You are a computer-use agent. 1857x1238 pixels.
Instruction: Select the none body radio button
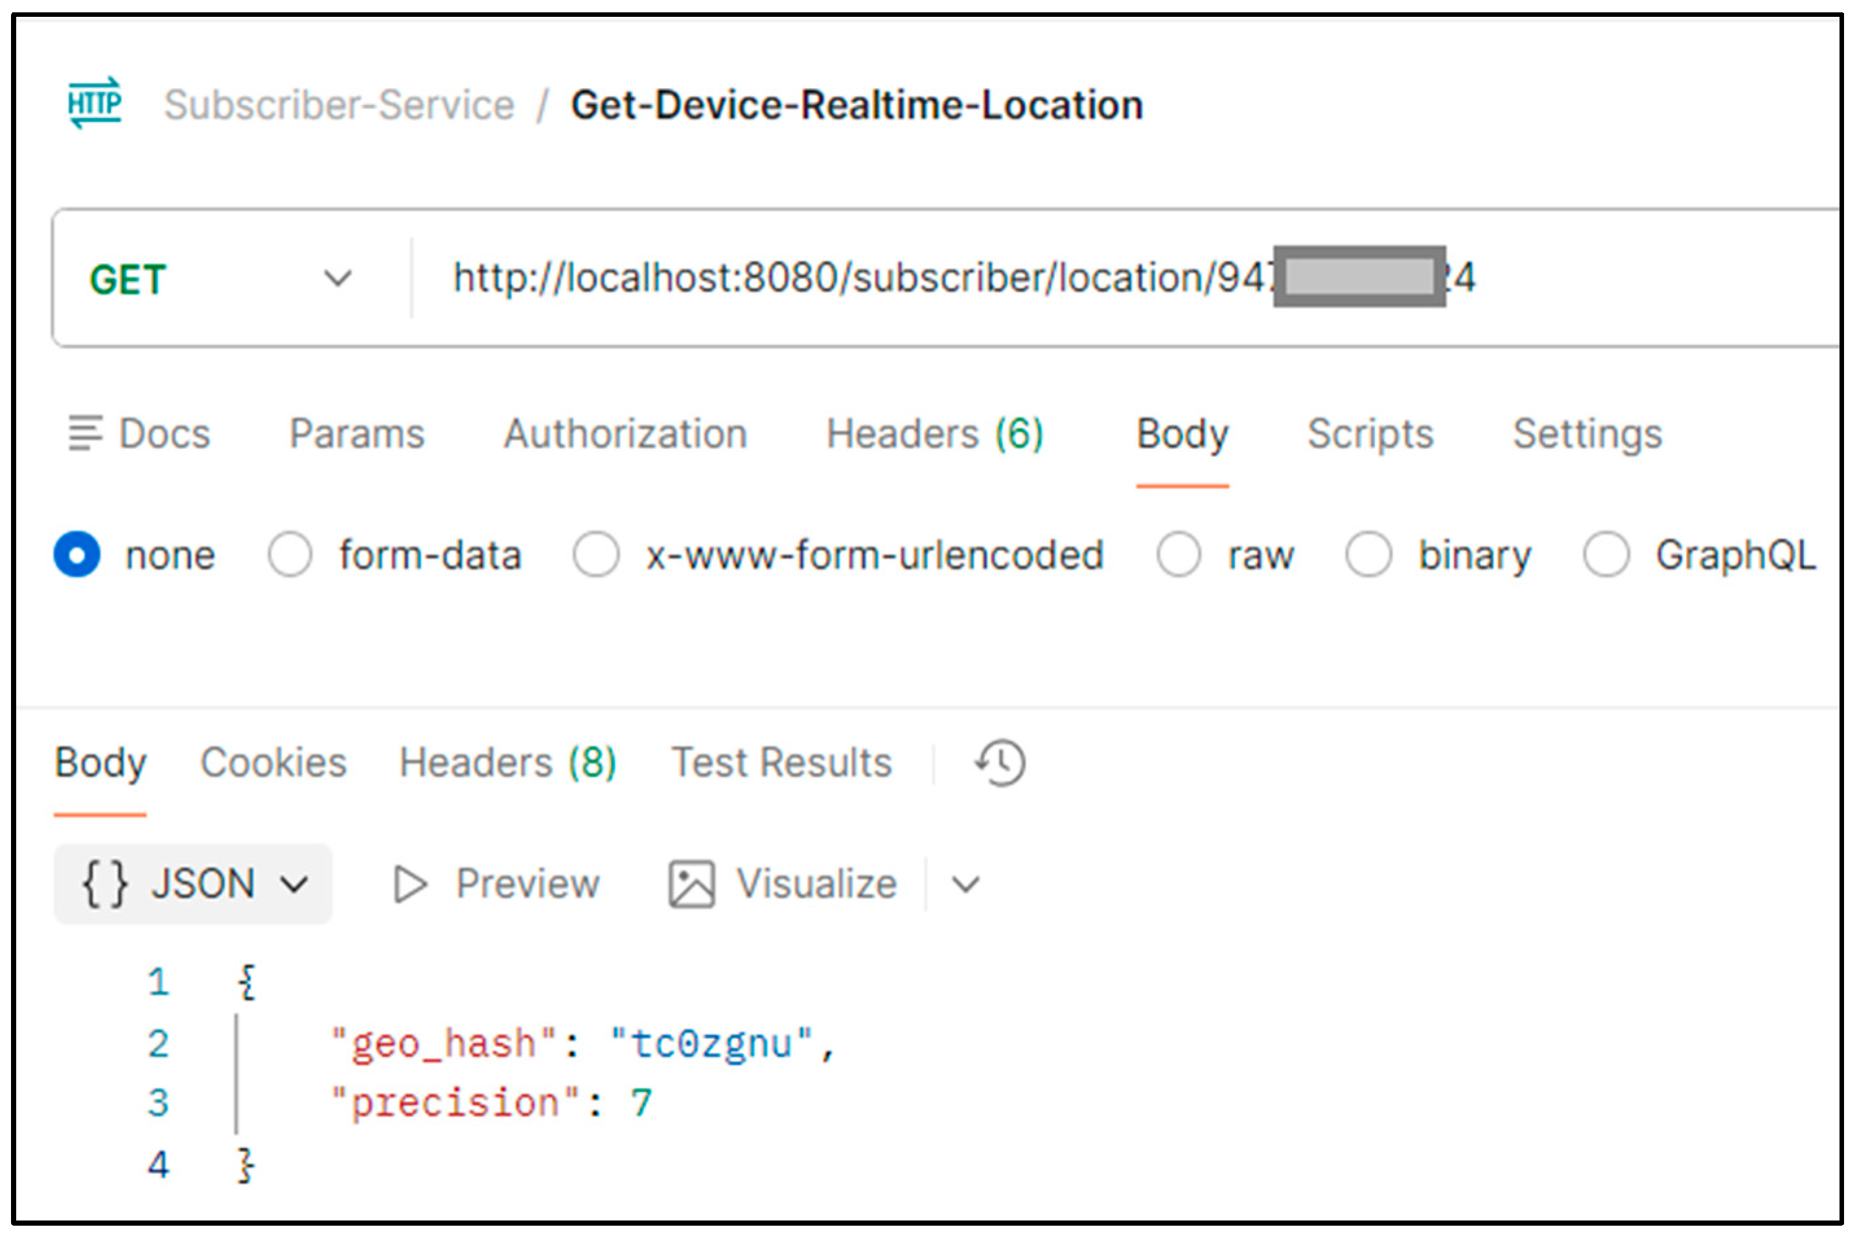(77, 555)
